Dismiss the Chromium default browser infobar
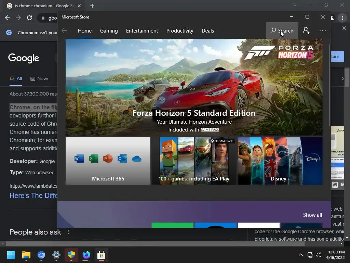This screenshot has height=263, width=350. pyautogui.click(x=344, y=28)
